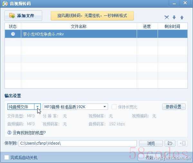The width and height of the screenshot is (193, 163).
Task: Enable 完成后自动关机 checkbox
Action: (7, 158)
